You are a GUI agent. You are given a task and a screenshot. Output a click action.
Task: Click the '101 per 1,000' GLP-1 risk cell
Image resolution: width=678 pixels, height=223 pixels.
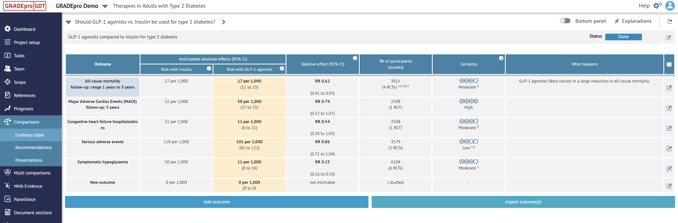(x=249, y=147)
